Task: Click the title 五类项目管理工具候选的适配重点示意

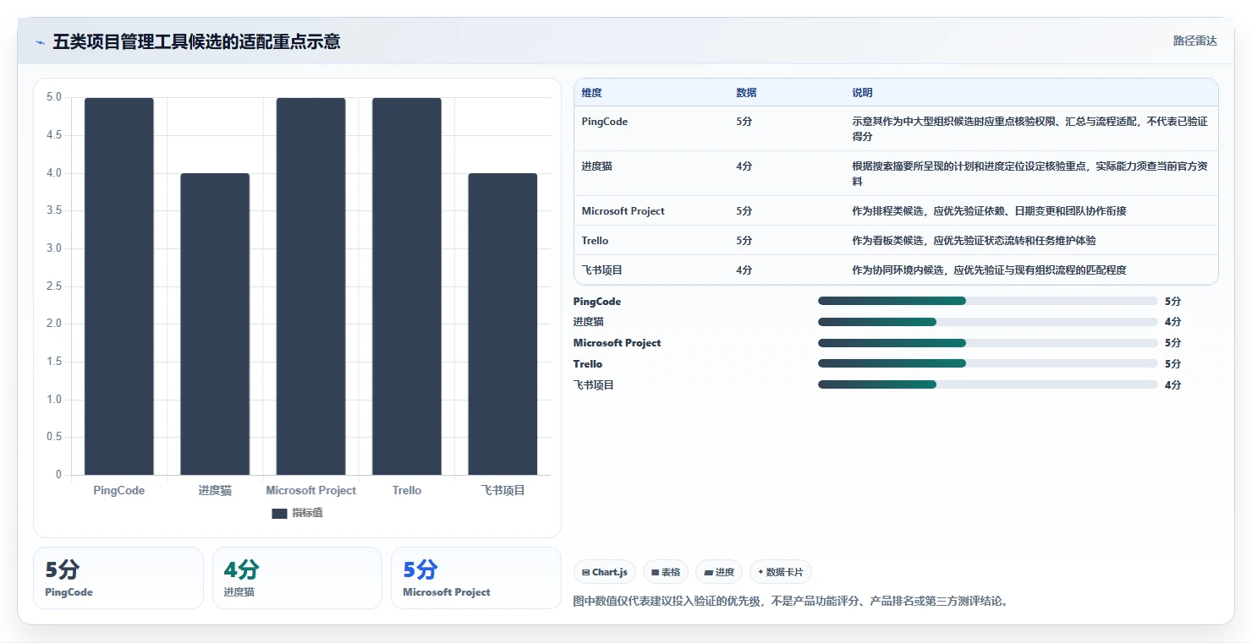Action: coord(196,41)
